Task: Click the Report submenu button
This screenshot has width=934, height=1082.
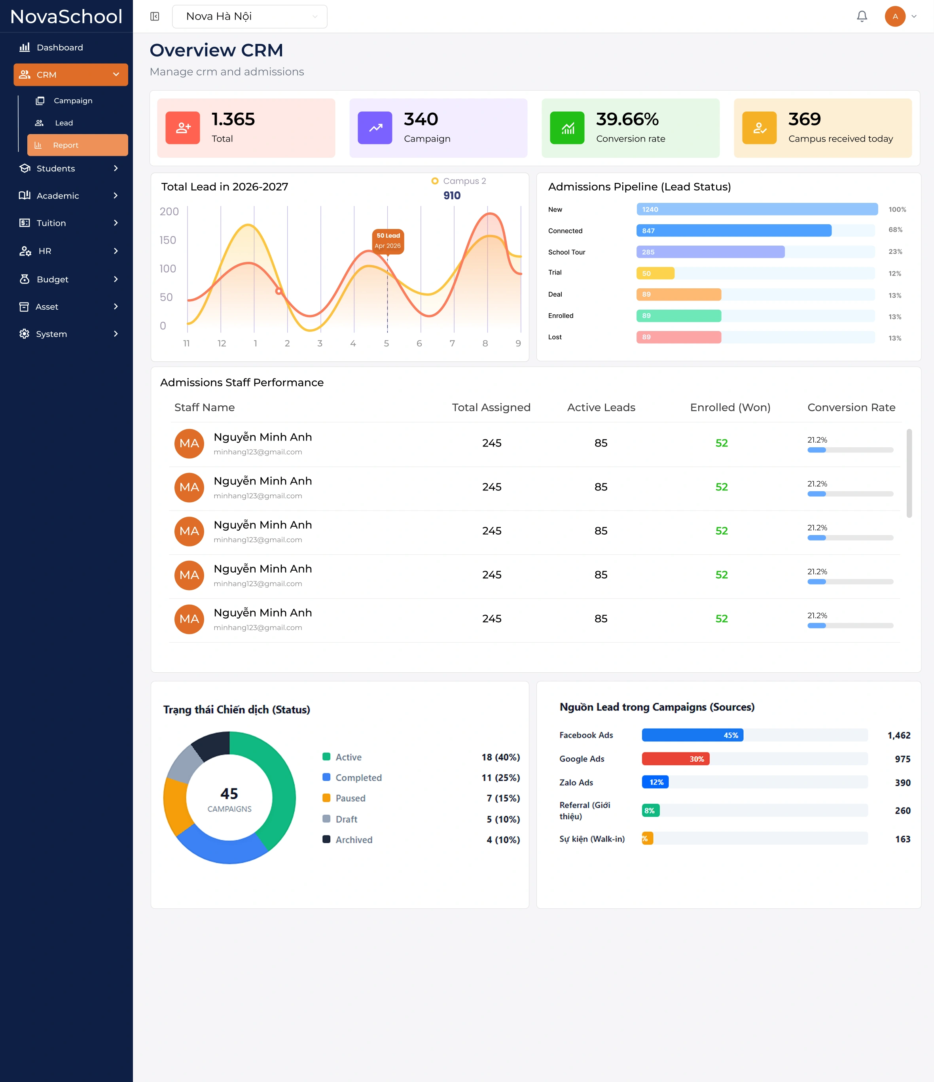Action: (77, 145)
